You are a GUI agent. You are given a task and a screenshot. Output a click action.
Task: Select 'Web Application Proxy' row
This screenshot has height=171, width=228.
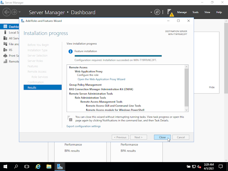click(x=89, y=71)
